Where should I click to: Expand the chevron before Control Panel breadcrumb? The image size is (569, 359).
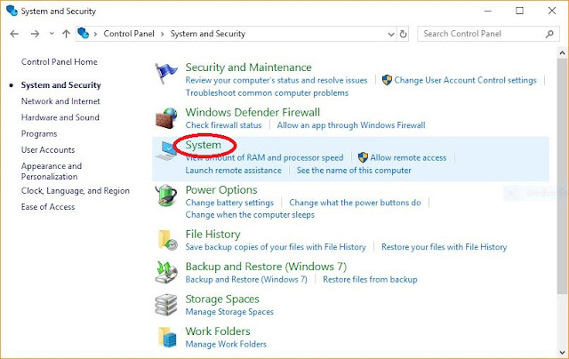point(95,34)
